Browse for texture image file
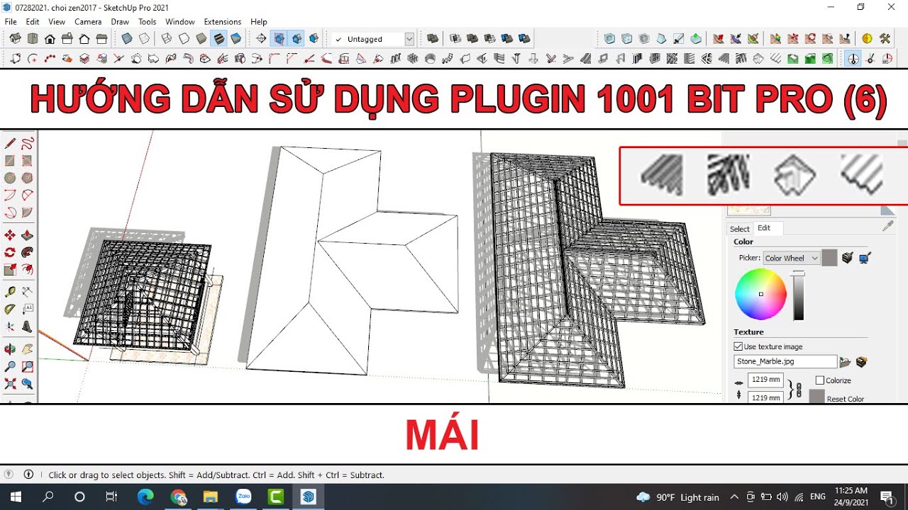Screen dimensions: 908x510 coord(845,362)
